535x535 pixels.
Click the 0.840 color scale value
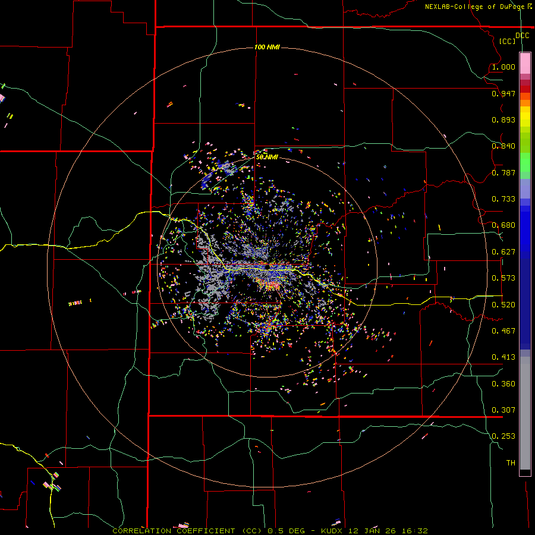(503, 146)
